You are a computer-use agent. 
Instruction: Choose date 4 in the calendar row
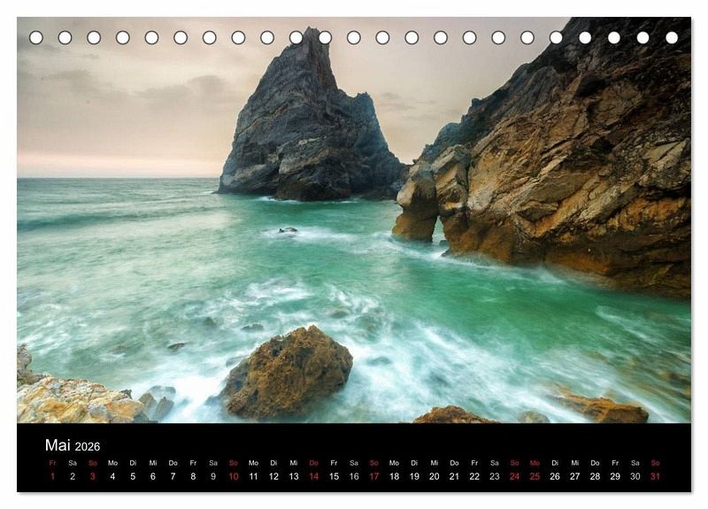(112, 476)
